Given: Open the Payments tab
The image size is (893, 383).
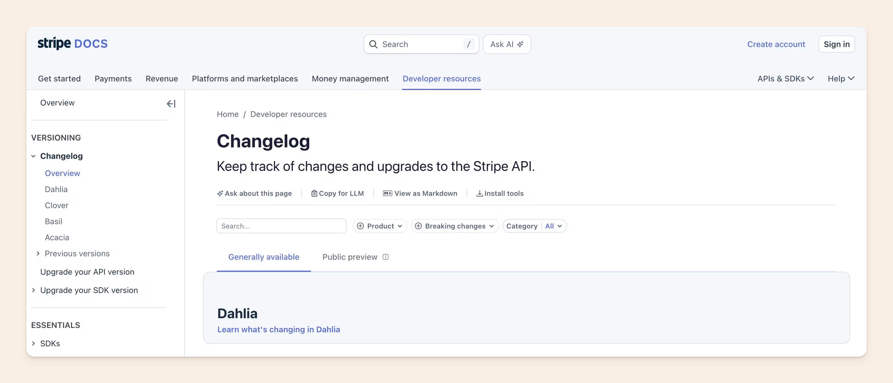Looking at the screenshot, I should [x=113, y=79].
